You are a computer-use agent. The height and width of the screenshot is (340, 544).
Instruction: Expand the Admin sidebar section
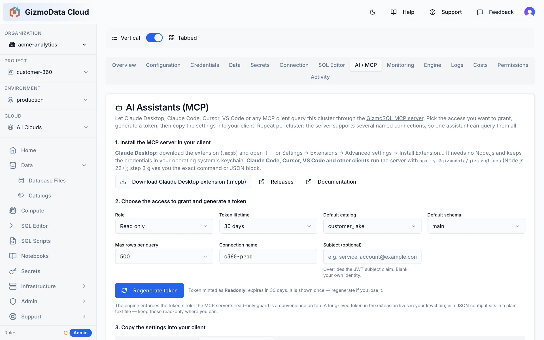click(x=84, y=301)
